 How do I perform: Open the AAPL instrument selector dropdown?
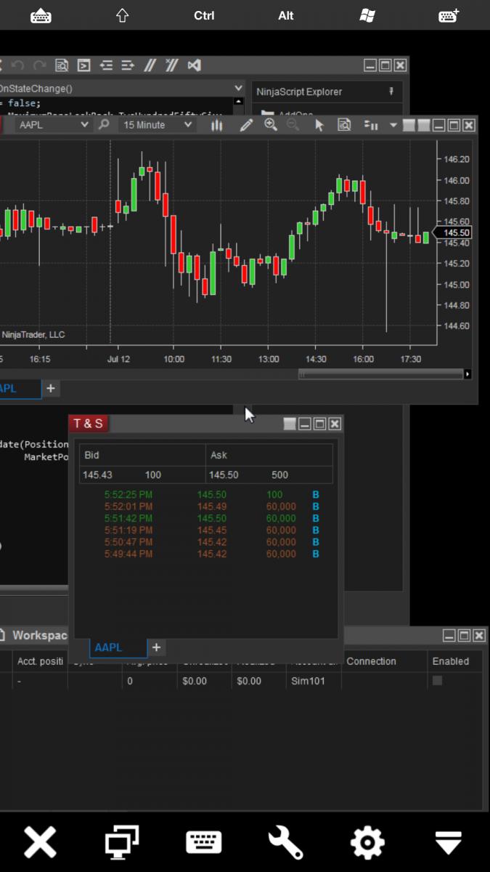84,125
